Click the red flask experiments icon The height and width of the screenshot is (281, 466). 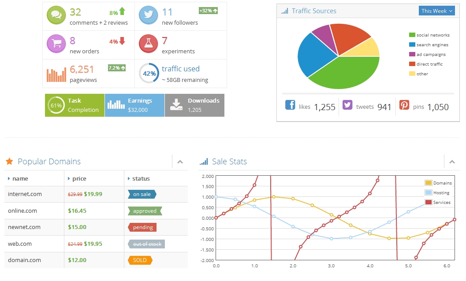click(148, 44)
